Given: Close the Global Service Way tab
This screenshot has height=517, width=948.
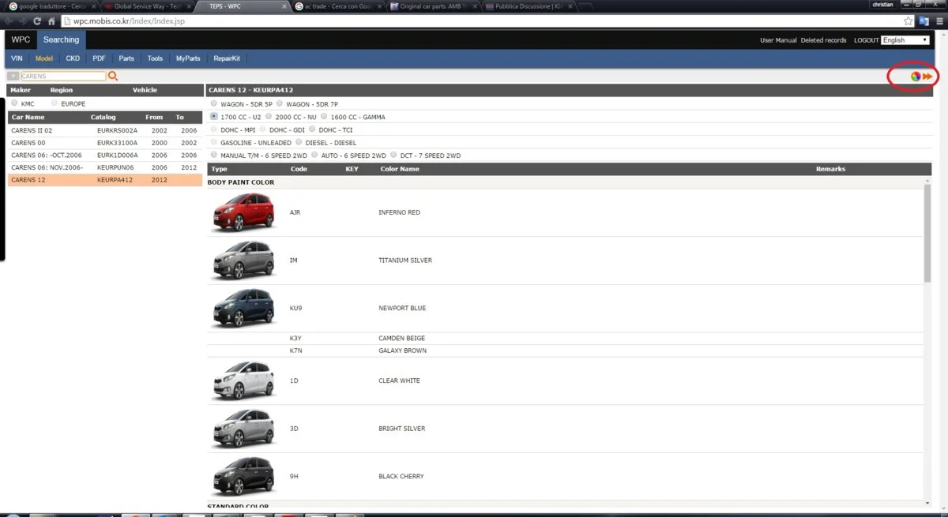Looking at the screenshot, I should click(x=189, y=6).
